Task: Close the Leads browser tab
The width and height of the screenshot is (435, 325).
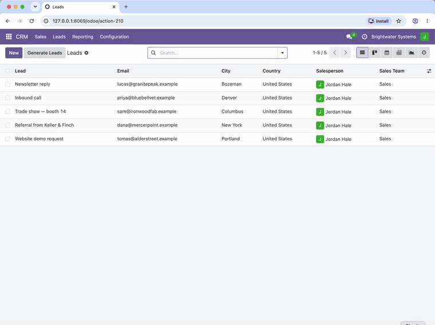Action: point(114,7)
